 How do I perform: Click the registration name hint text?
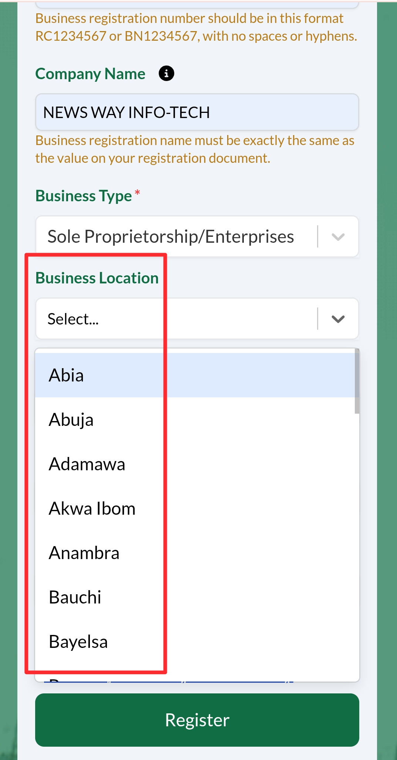(x=195, y=149)
